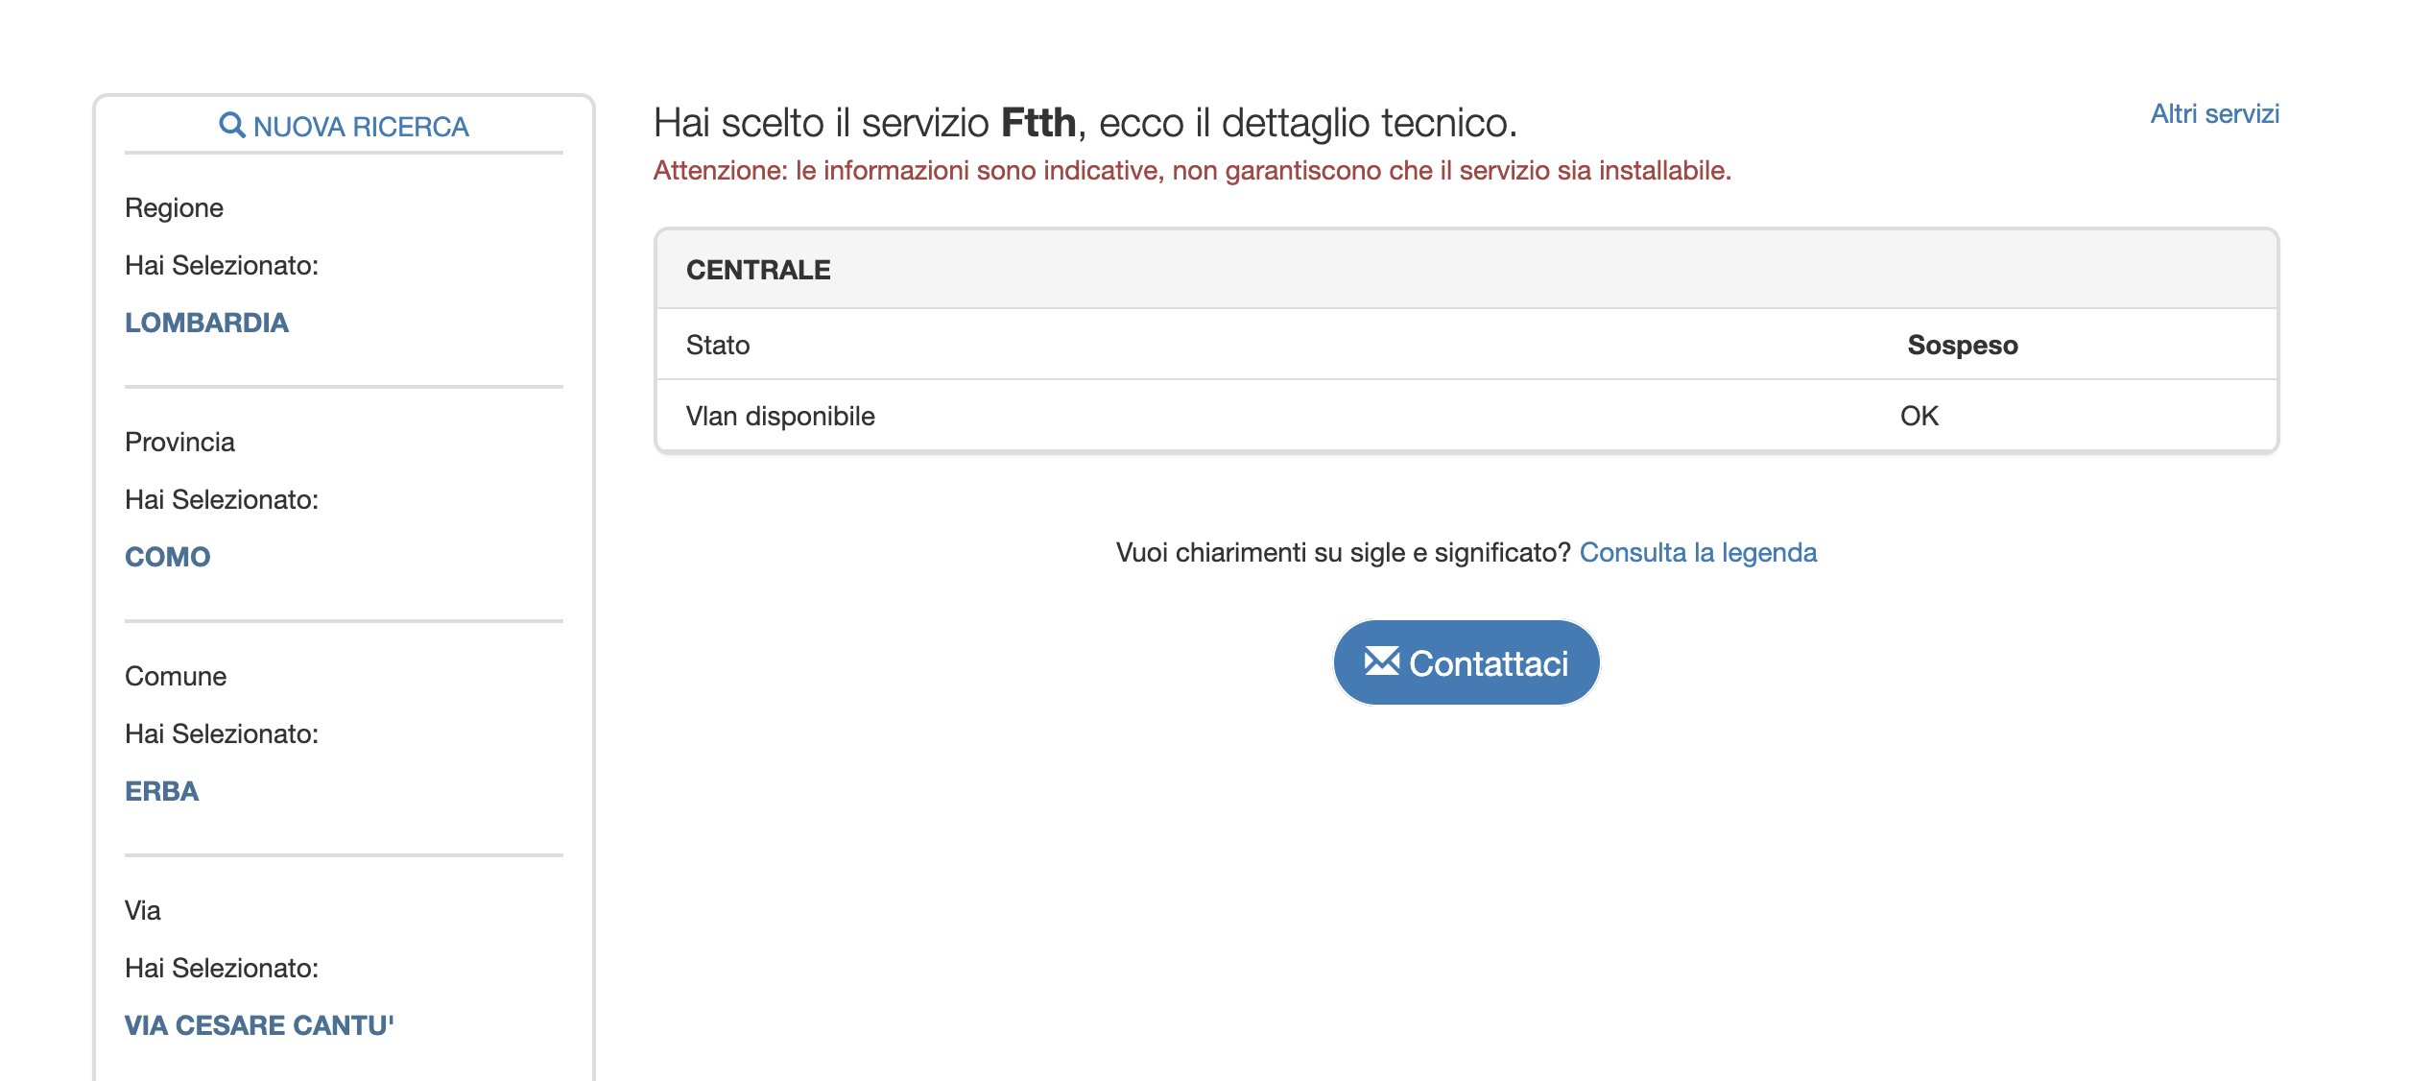Start a new search via NUOVA RICERCA

click(361, 127)
